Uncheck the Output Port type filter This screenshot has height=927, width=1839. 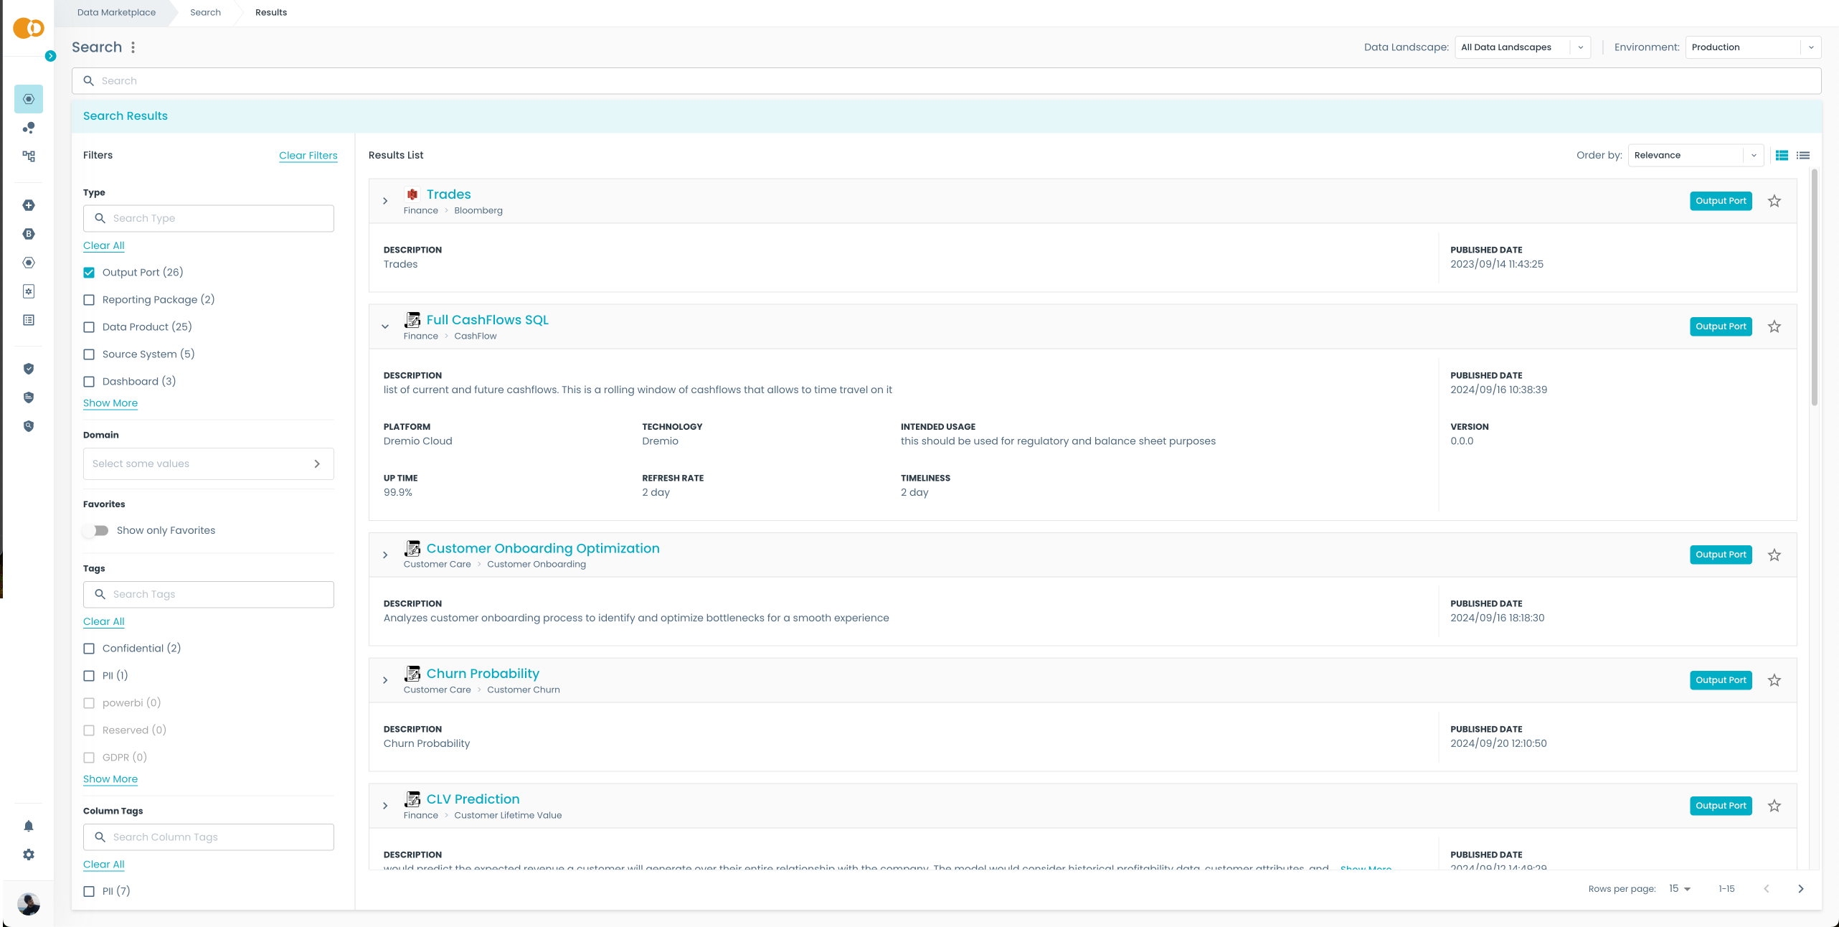(89, 273)
